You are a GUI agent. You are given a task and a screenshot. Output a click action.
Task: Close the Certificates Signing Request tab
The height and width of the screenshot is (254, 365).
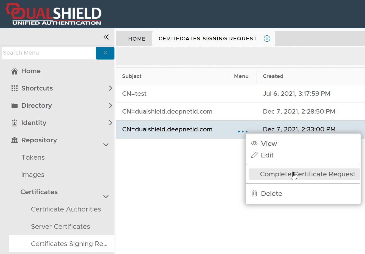267,39
